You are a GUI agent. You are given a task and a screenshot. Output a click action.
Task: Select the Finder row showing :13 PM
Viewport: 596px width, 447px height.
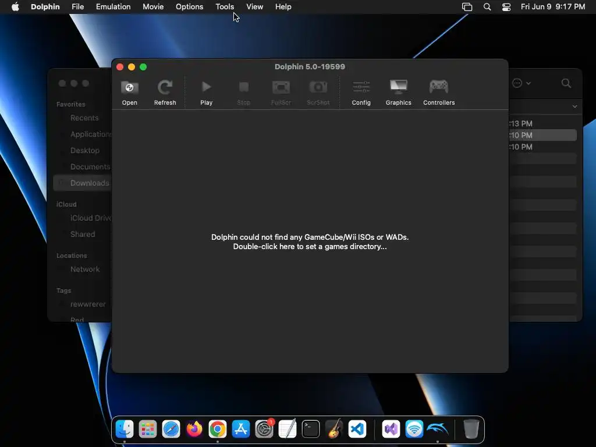click(x=543, y=123)
